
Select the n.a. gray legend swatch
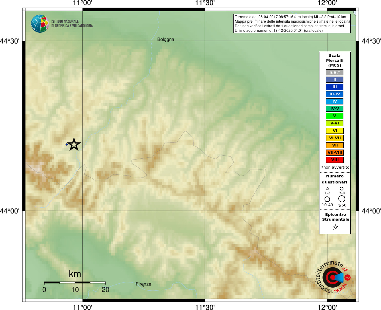tap(335, 72)
